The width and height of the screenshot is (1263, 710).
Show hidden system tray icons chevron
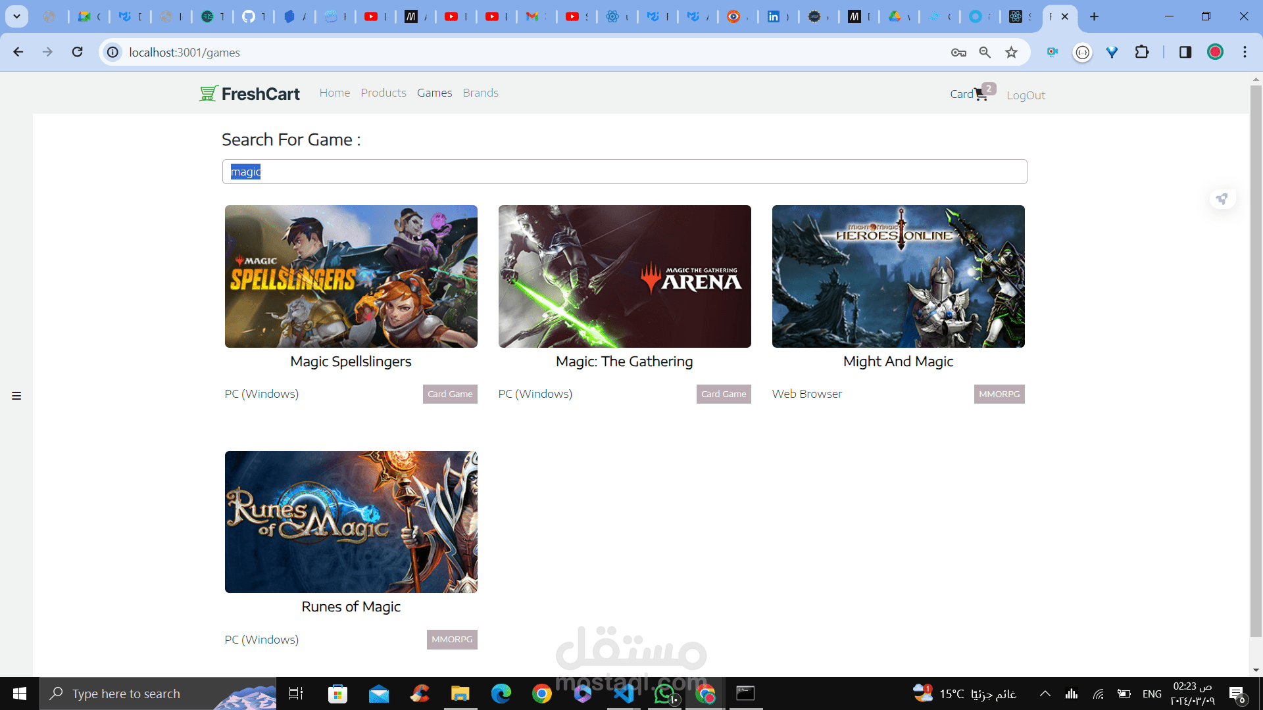(1045, 694)
